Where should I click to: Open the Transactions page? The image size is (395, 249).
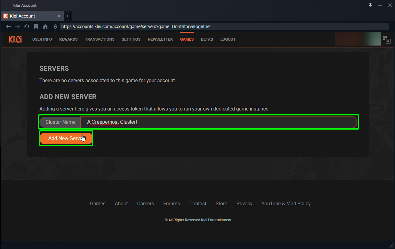pyautogui.click(x=99, y=39)
